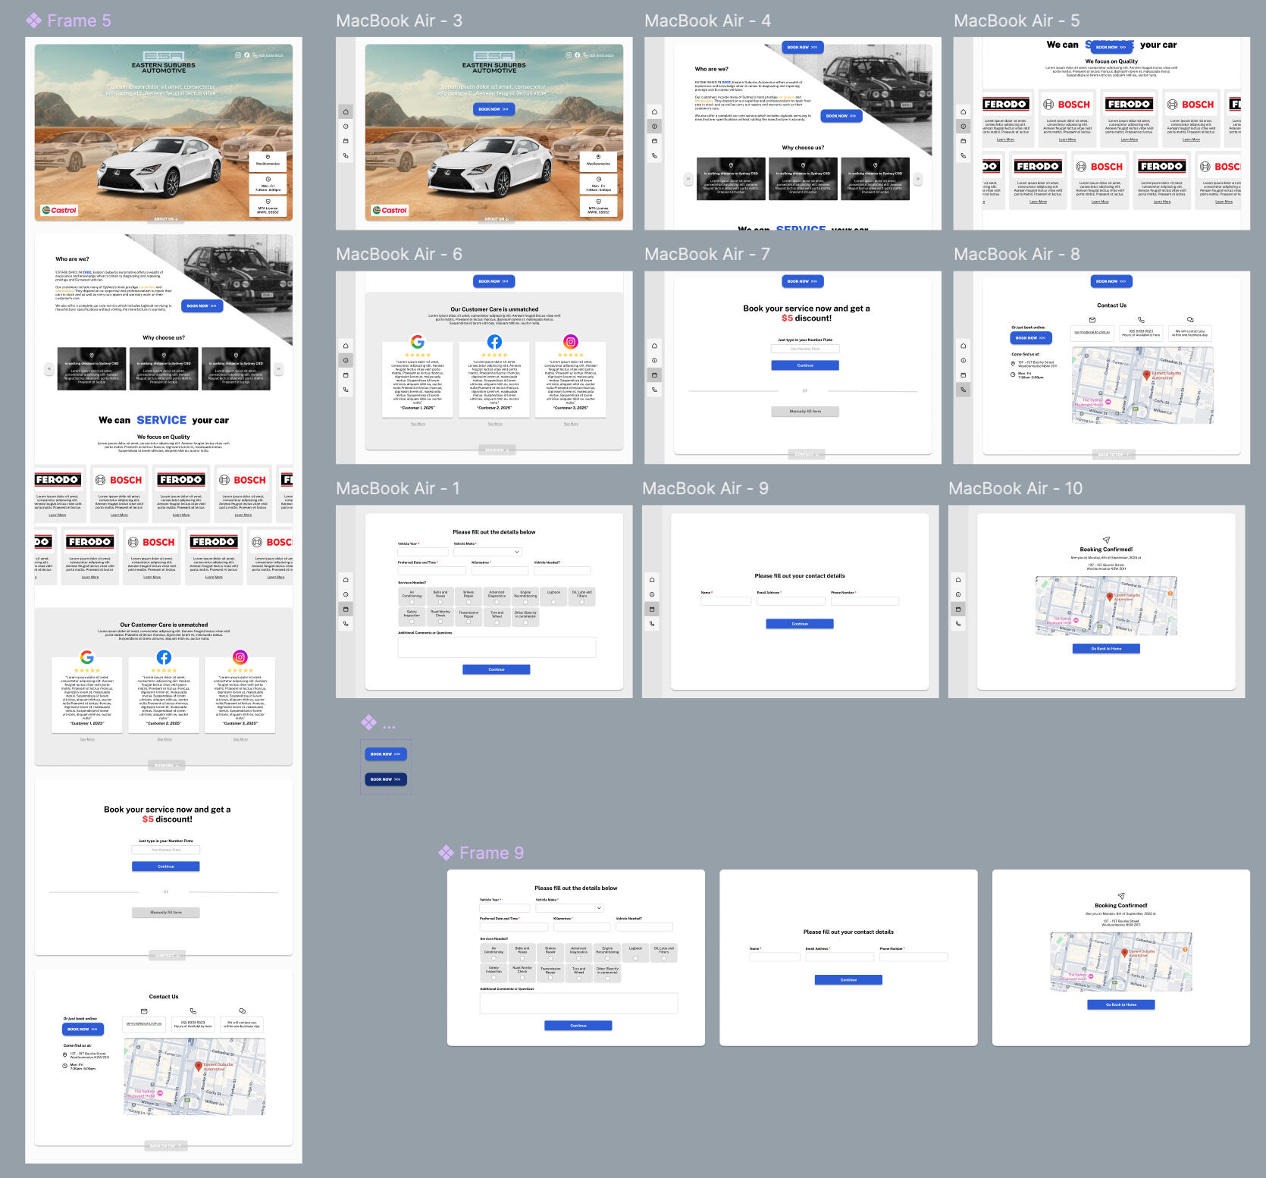Click paper plane icon in MacBook Air - 10
Screen dimensions: 1266x1178
(x=1106, y=540)
